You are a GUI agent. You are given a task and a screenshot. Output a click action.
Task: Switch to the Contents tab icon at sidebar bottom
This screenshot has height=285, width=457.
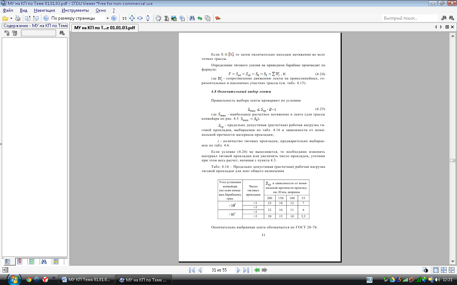click(8, 261)
